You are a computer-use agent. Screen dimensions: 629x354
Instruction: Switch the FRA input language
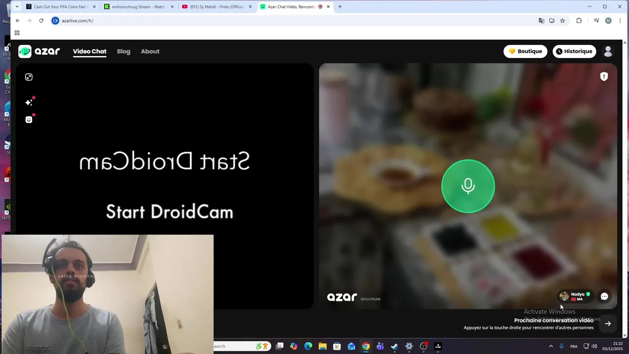point(574,346)
